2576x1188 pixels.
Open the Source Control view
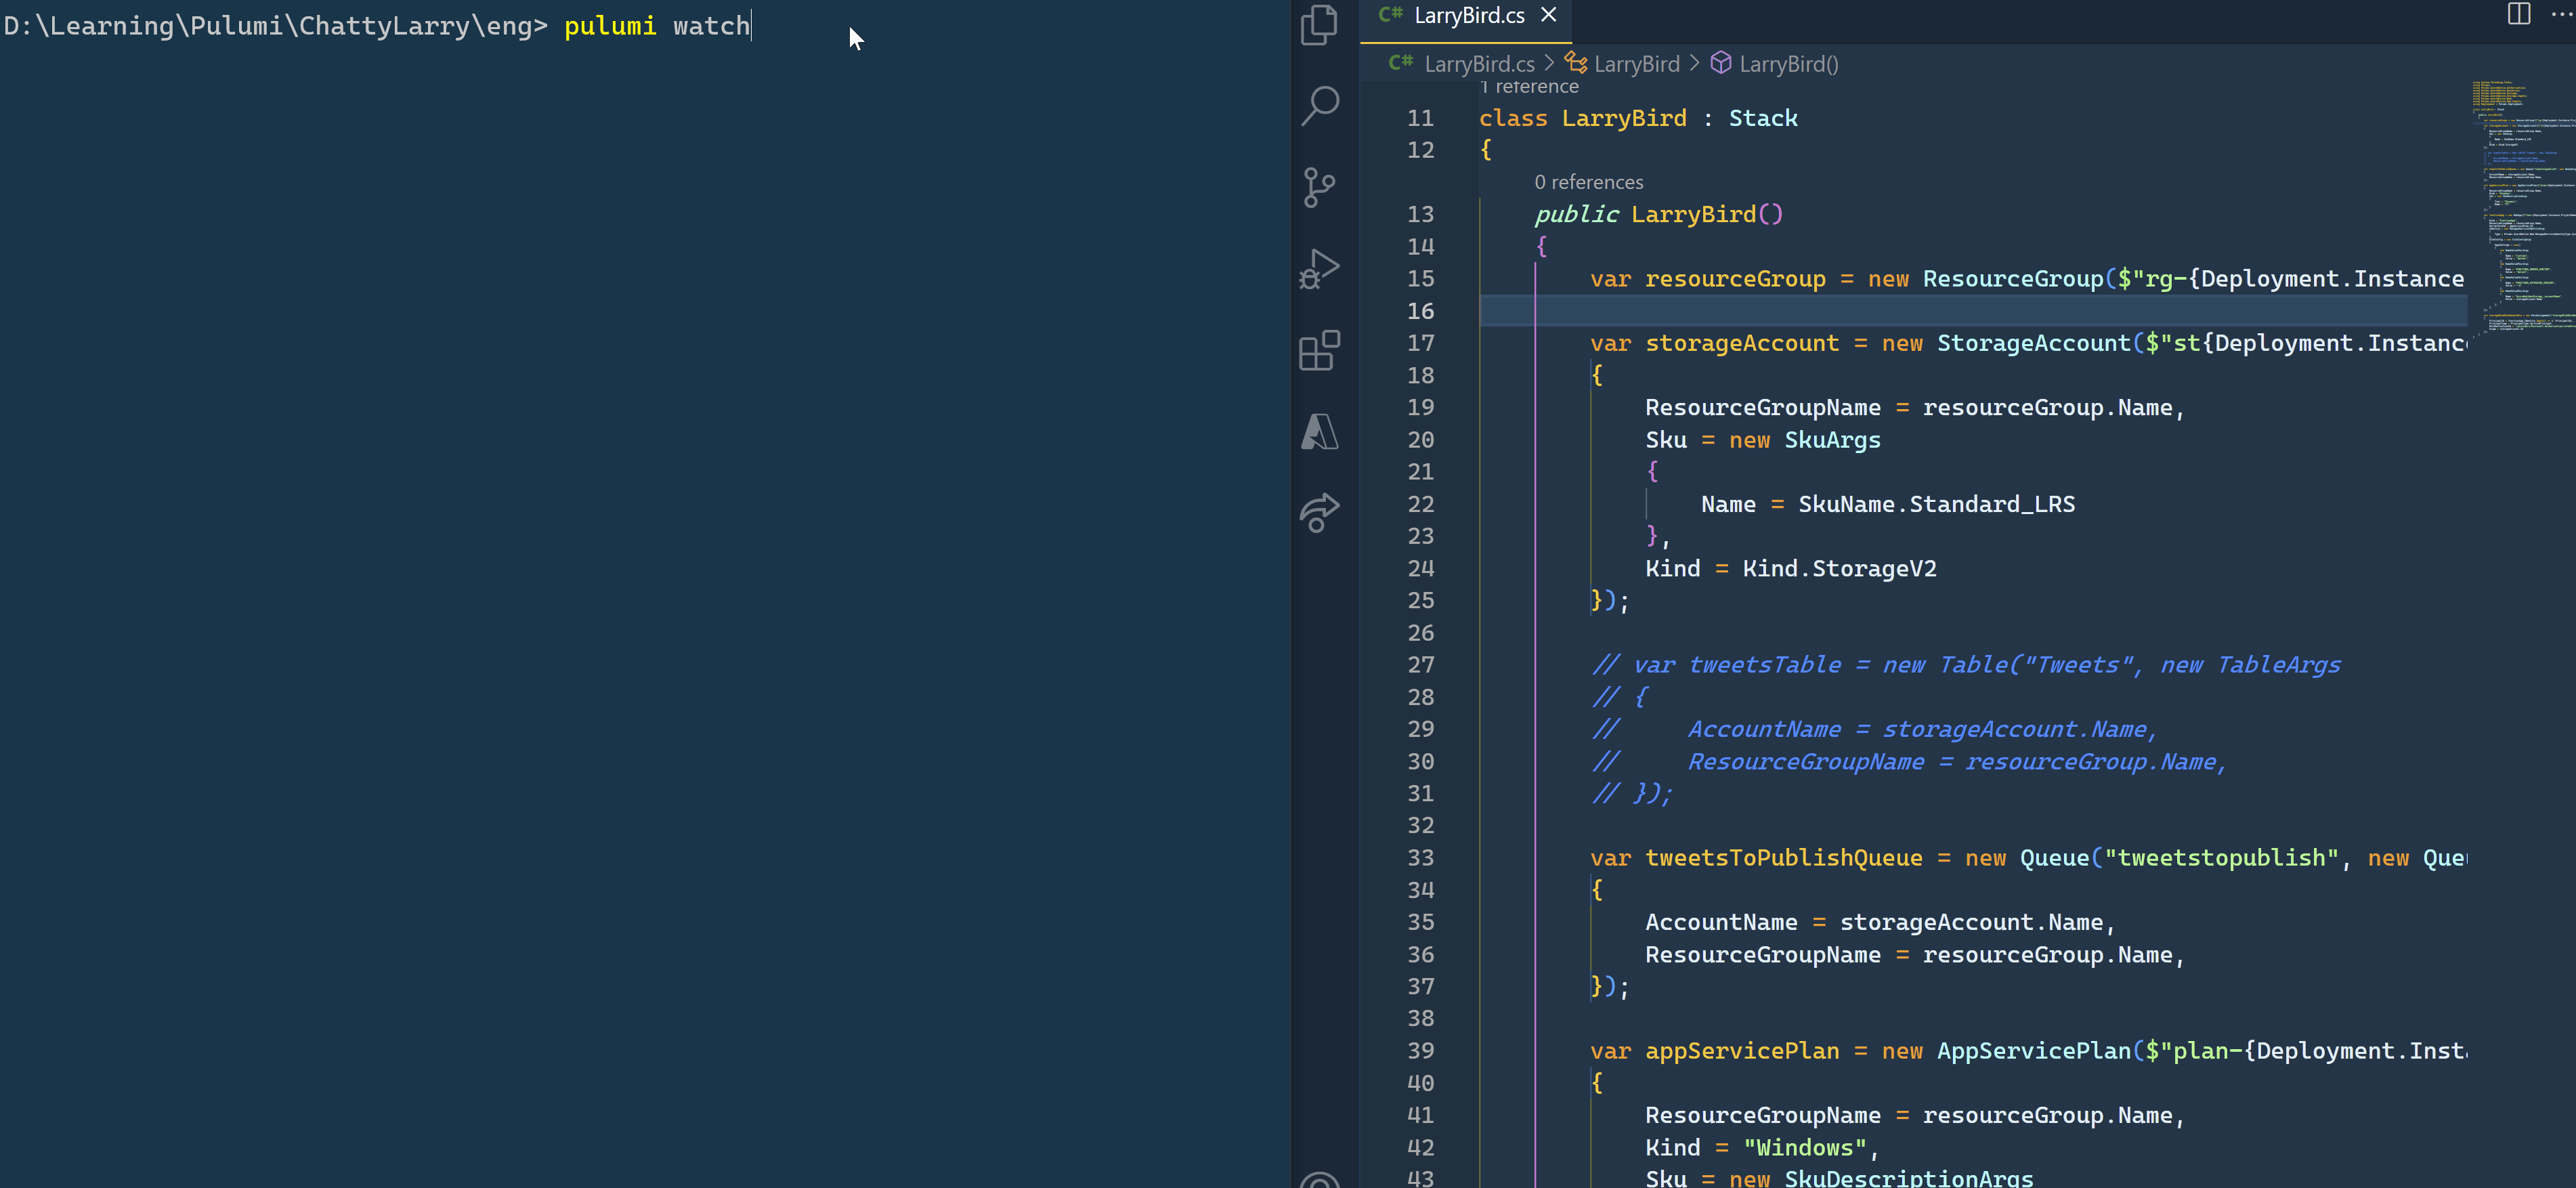(x=1320, y=187)
